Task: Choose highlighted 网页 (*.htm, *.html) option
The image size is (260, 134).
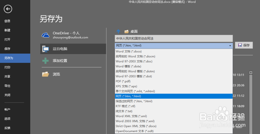Action: point(174,96)
